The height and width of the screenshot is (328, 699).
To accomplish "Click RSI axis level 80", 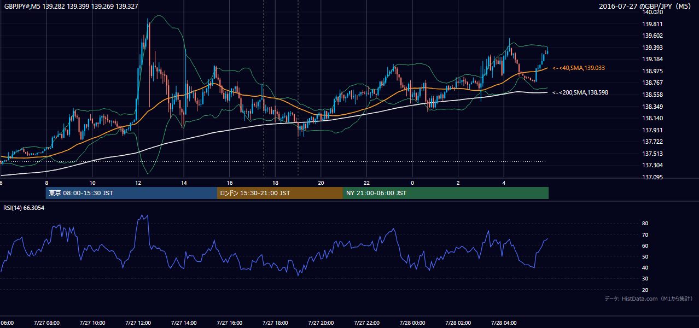I will pyautogui.click(x=645, y=224).
